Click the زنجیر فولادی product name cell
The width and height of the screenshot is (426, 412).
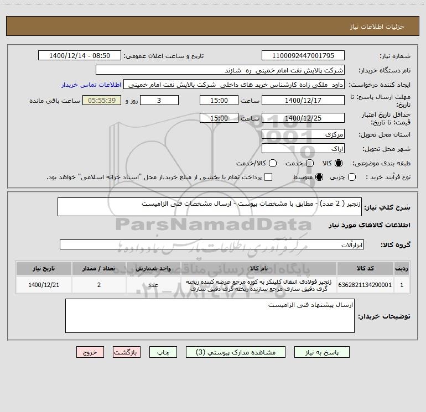click(259, 285)
